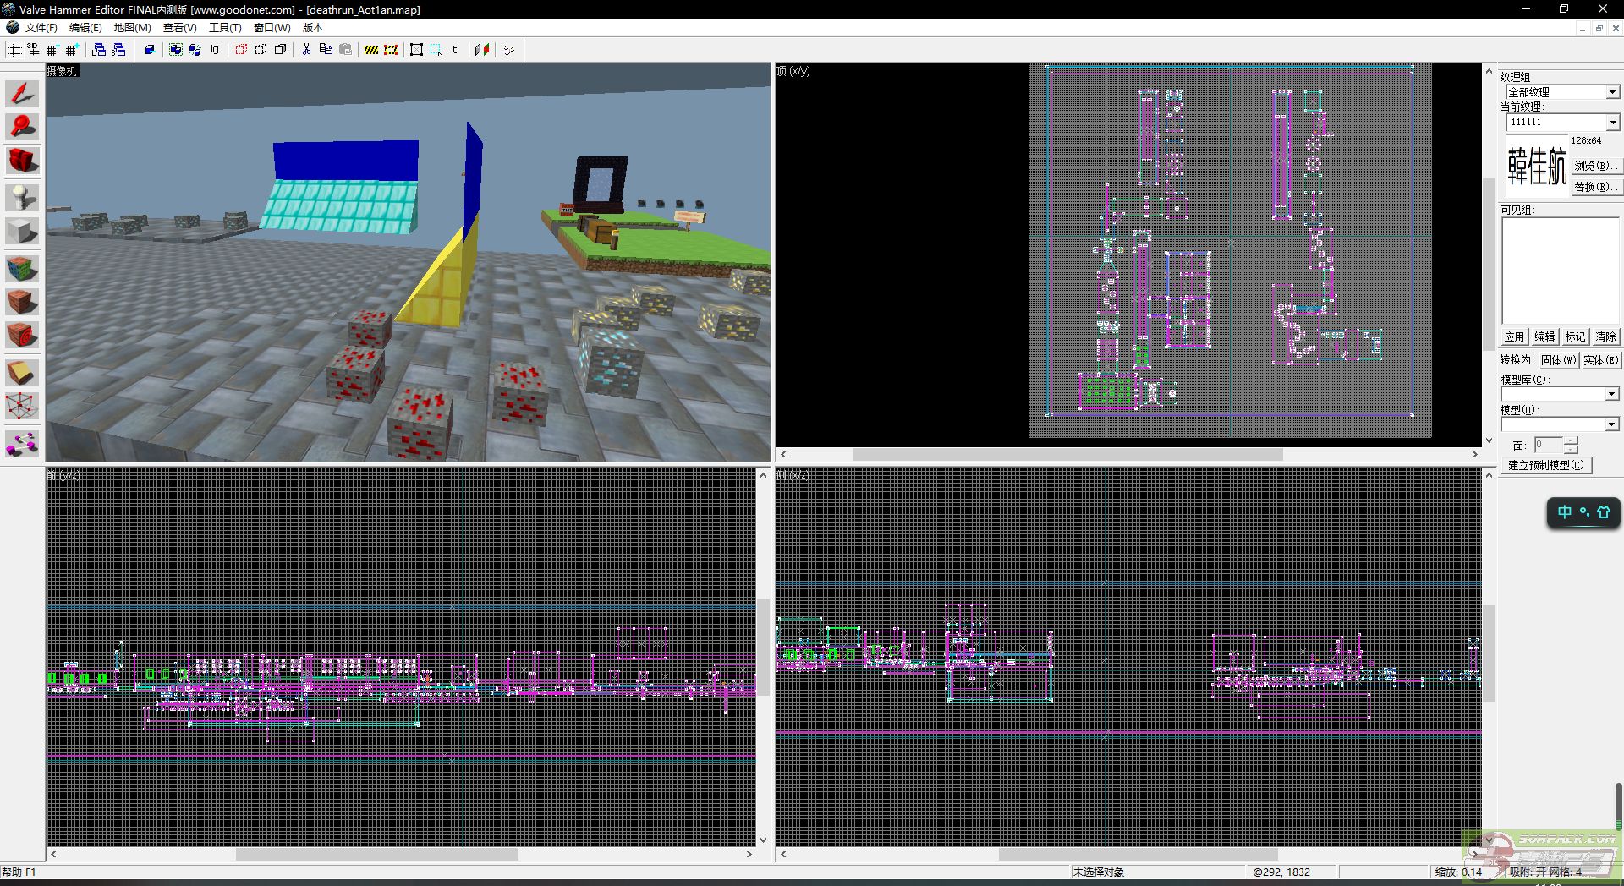Toggle the IME Chinese/English '中' mode
The image size is (1624, 886).
click(x=1564, y=512)
